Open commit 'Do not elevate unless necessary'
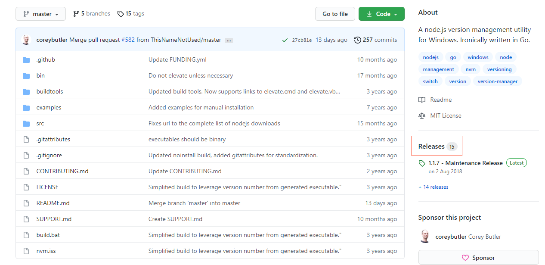 [191, 75]
